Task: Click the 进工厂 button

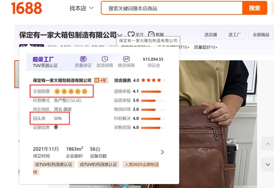Action: point(235,35)
